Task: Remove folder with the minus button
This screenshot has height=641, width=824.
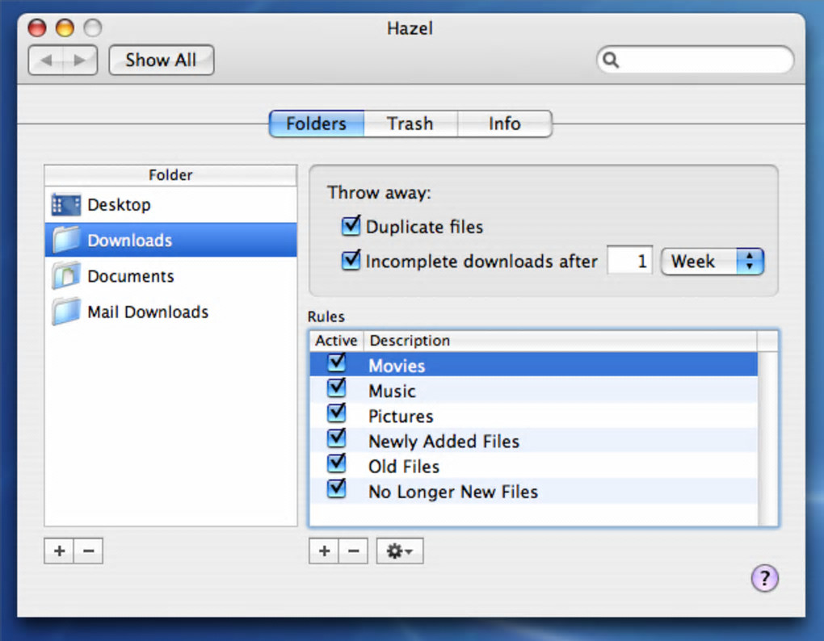Action: pyautogui.click(x=89, y=551)
